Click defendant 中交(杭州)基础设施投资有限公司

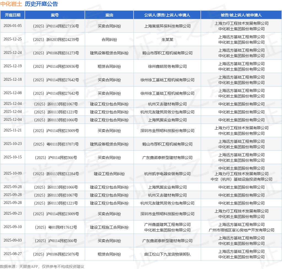click(241, 179)
